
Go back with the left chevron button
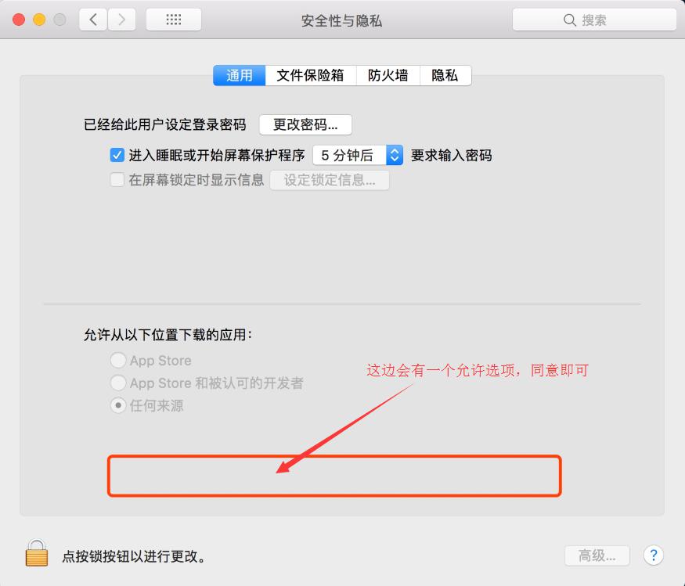click(x=93, y=20)
